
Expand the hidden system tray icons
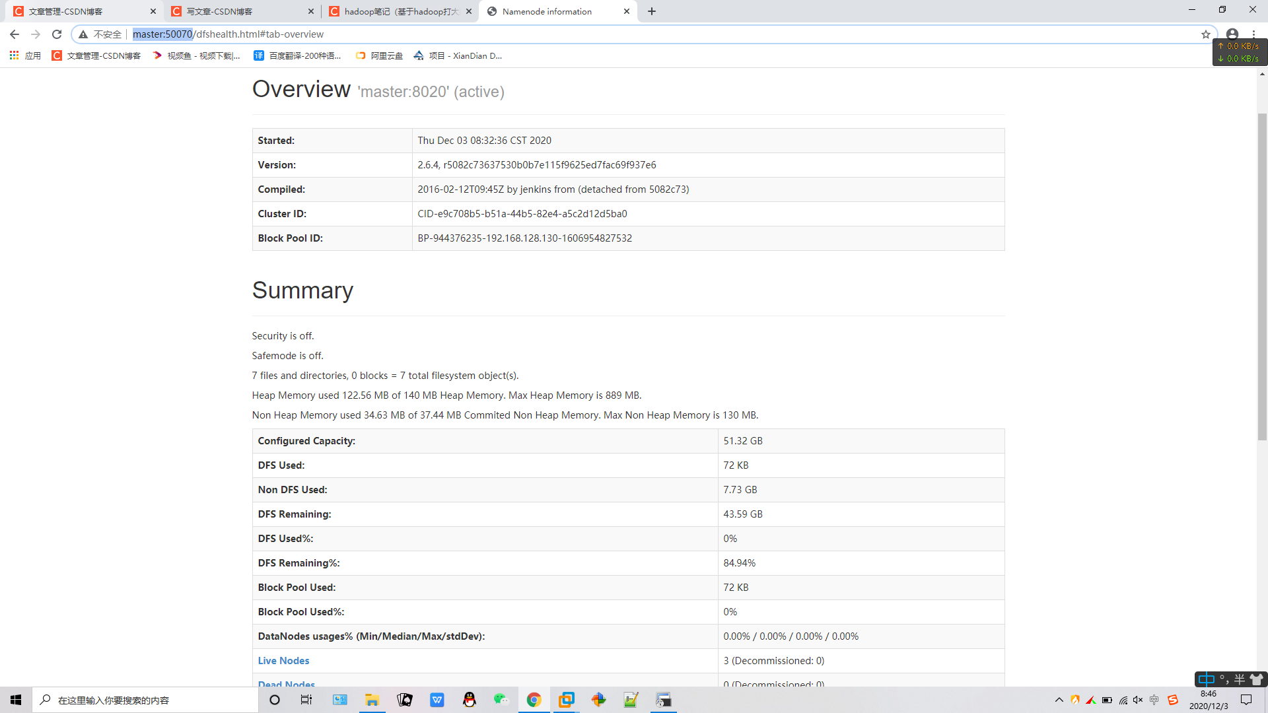[1059, 700]
